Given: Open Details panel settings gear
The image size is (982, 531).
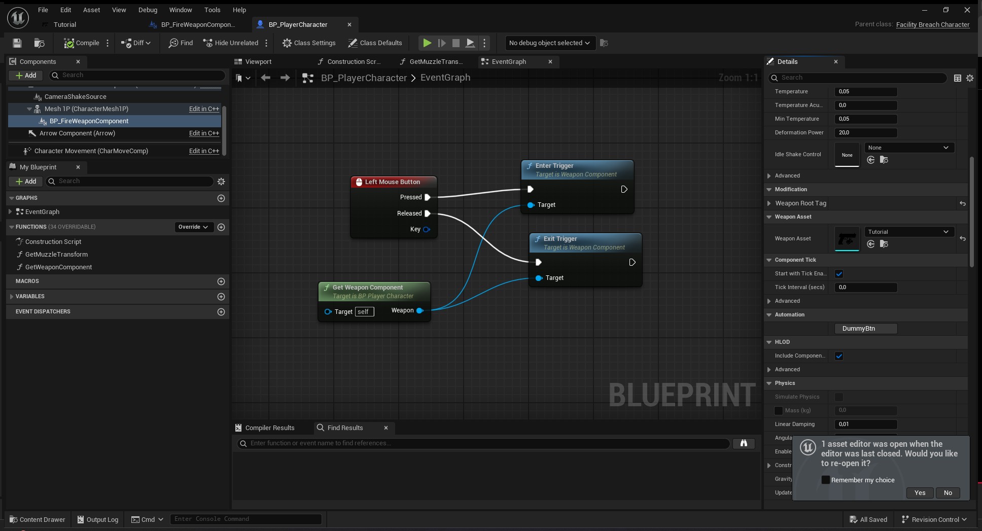Looking at the screenshot, I should (x=970, y=78).
